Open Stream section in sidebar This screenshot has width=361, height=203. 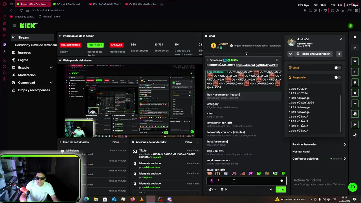pos(33,37)
